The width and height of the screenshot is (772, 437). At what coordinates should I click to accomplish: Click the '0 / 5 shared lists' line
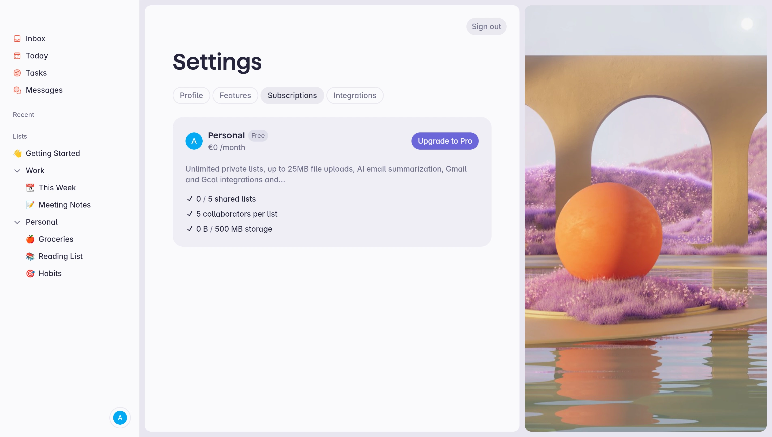(226, 199)
